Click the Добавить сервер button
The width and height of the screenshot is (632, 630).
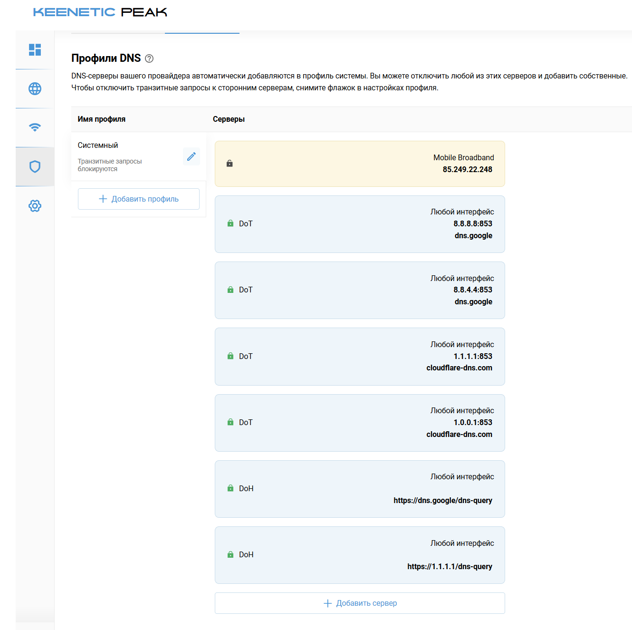pos(360,603)
